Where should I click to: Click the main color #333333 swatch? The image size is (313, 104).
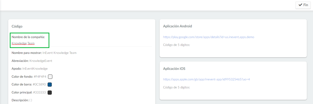coord(50,92)
